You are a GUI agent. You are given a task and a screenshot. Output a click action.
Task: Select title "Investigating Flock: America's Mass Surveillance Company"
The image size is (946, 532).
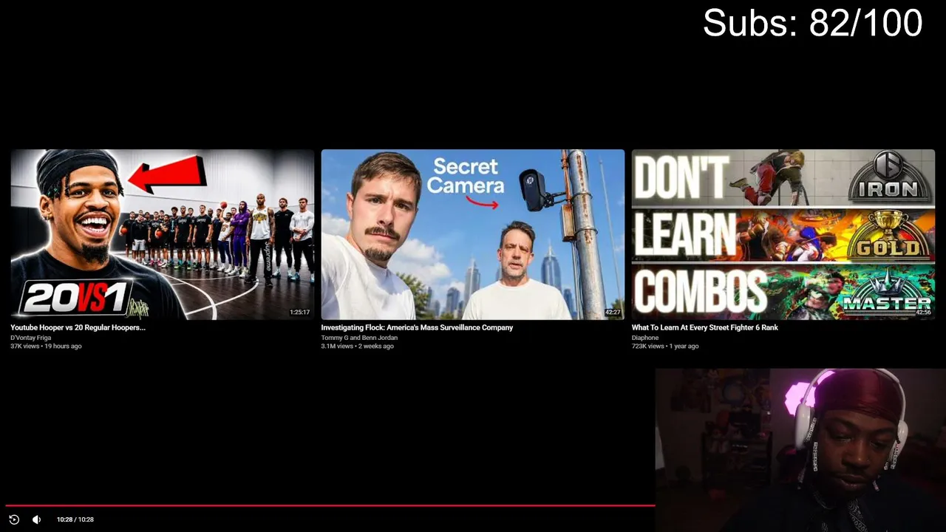(x=417, y=327)
